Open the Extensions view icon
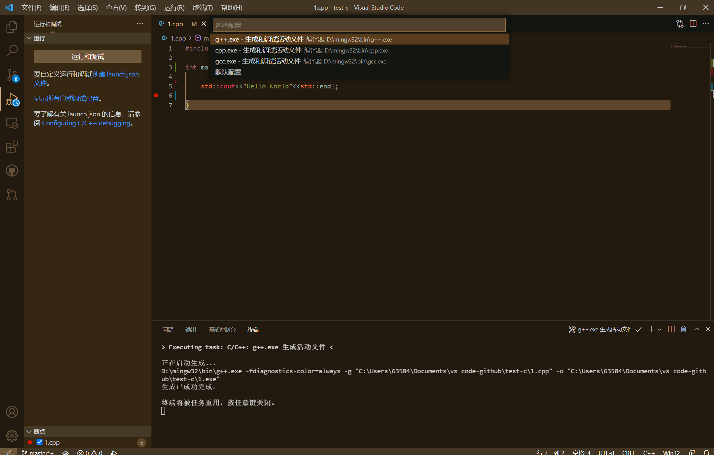The height and width of the screenshot is (455, 714). point(12,147)
